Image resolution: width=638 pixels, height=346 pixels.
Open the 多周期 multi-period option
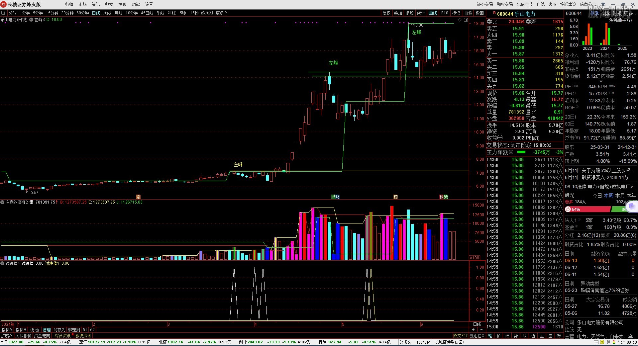click(x=207, y=13)
